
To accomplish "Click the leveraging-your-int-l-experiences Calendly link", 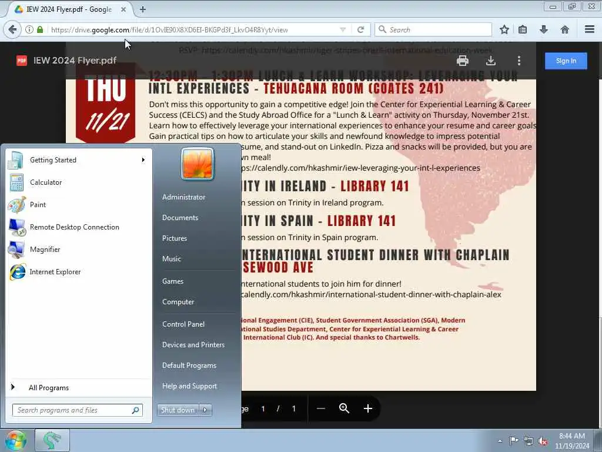I will click(360, 168).
